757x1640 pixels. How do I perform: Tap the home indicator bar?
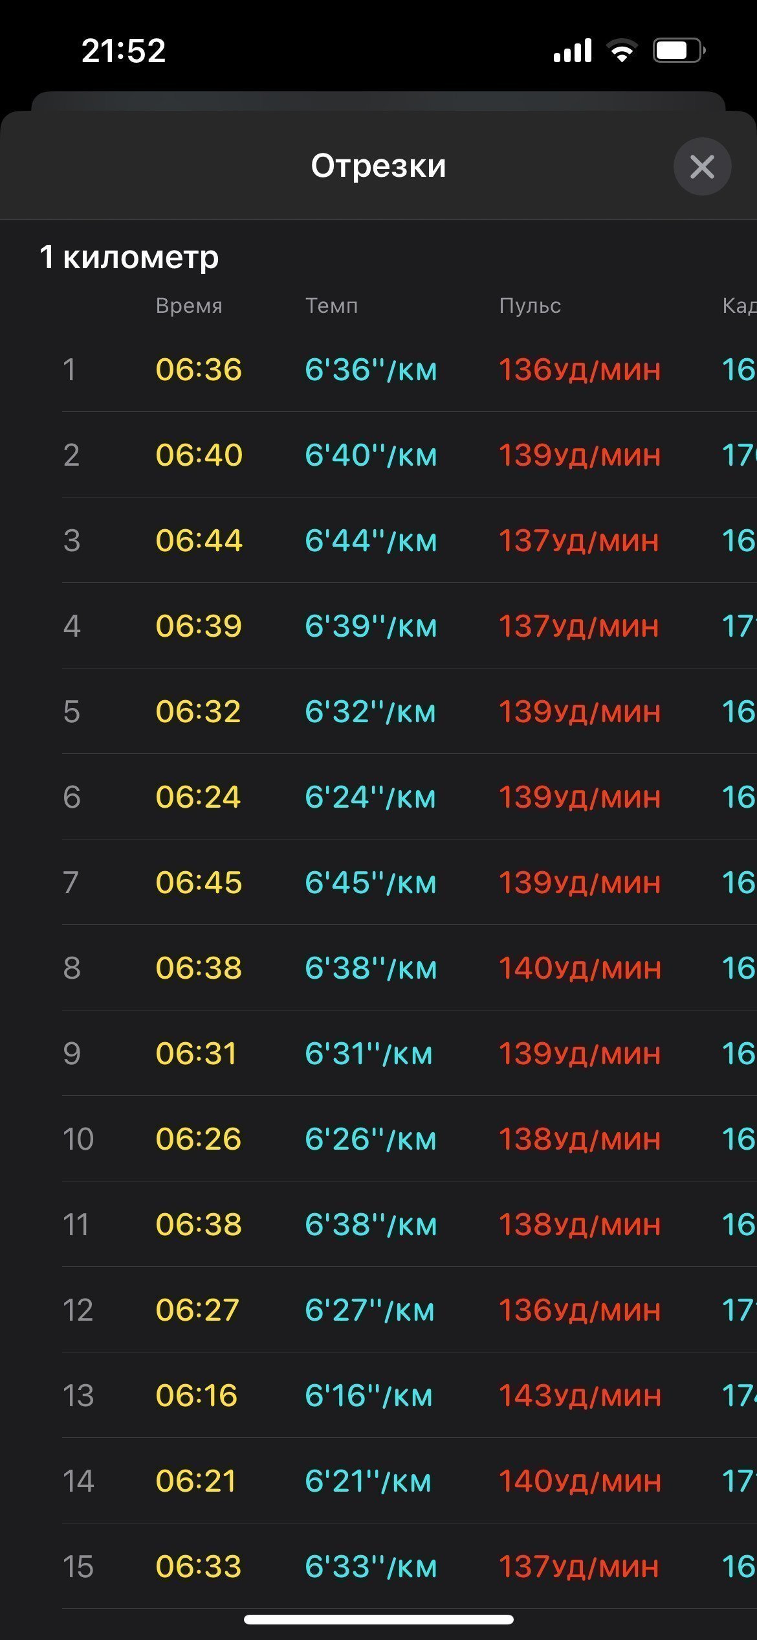click(378, 1619)
